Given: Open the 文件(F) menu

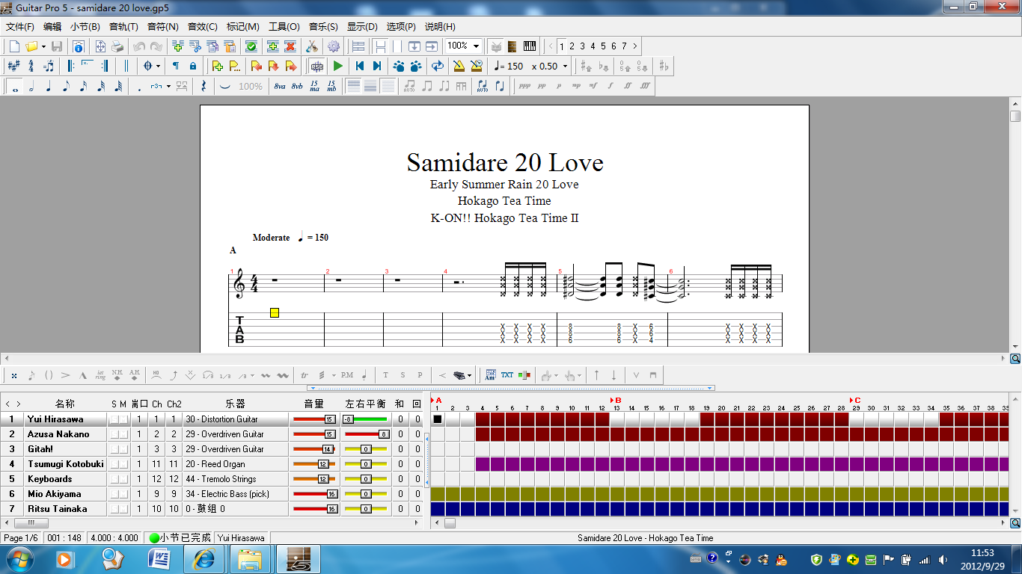Looking at the screenshot, I should point(20,26).
